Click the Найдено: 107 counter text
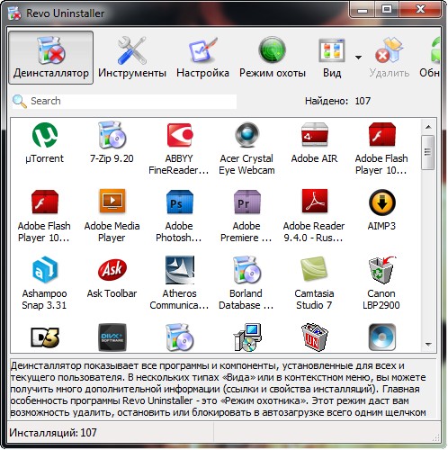The height and width of the screenshot is (450, 448). [337, 101]
